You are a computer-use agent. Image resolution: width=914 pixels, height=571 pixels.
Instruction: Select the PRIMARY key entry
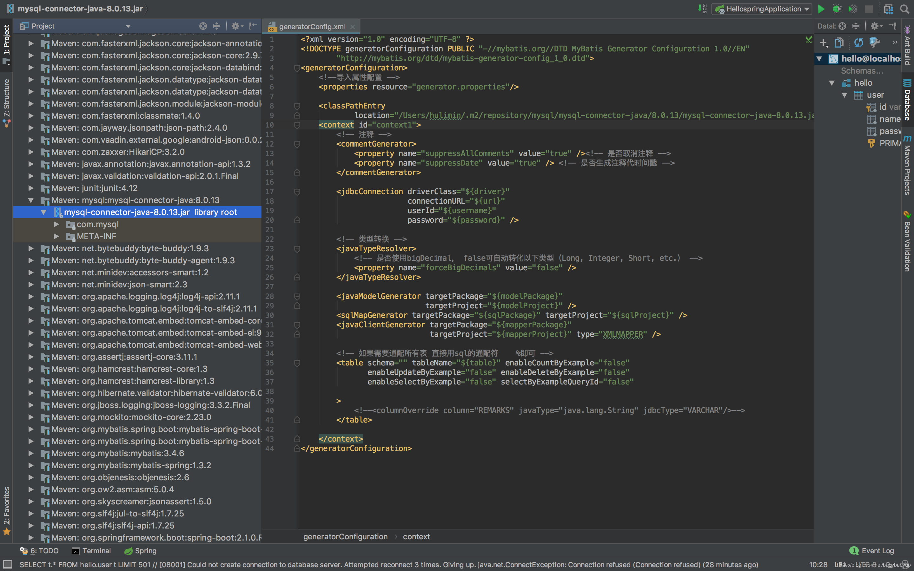884,143
